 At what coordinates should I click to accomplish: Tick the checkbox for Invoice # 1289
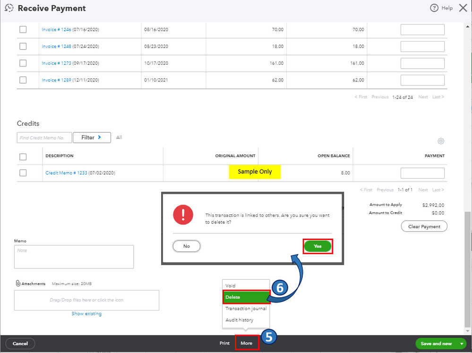[23, 80]
